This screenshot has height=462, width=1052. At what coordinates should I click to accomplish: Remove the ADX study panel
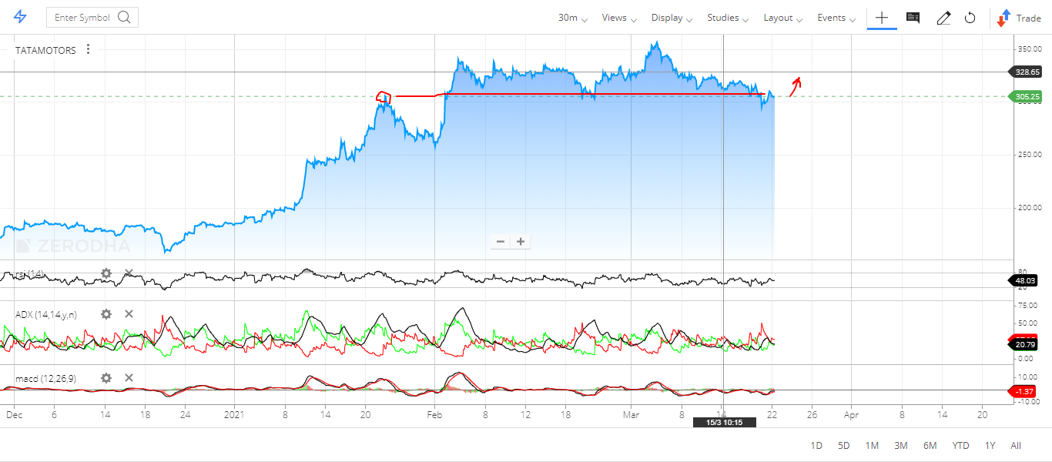pos(129,314)
